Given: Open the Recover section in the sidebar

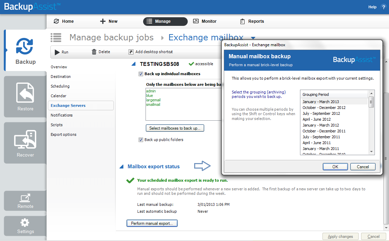Looking at the screenshot, I should [x=25, y=143].
